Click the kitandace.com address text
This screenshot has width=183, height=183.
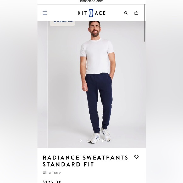click(x=91, y=1)
